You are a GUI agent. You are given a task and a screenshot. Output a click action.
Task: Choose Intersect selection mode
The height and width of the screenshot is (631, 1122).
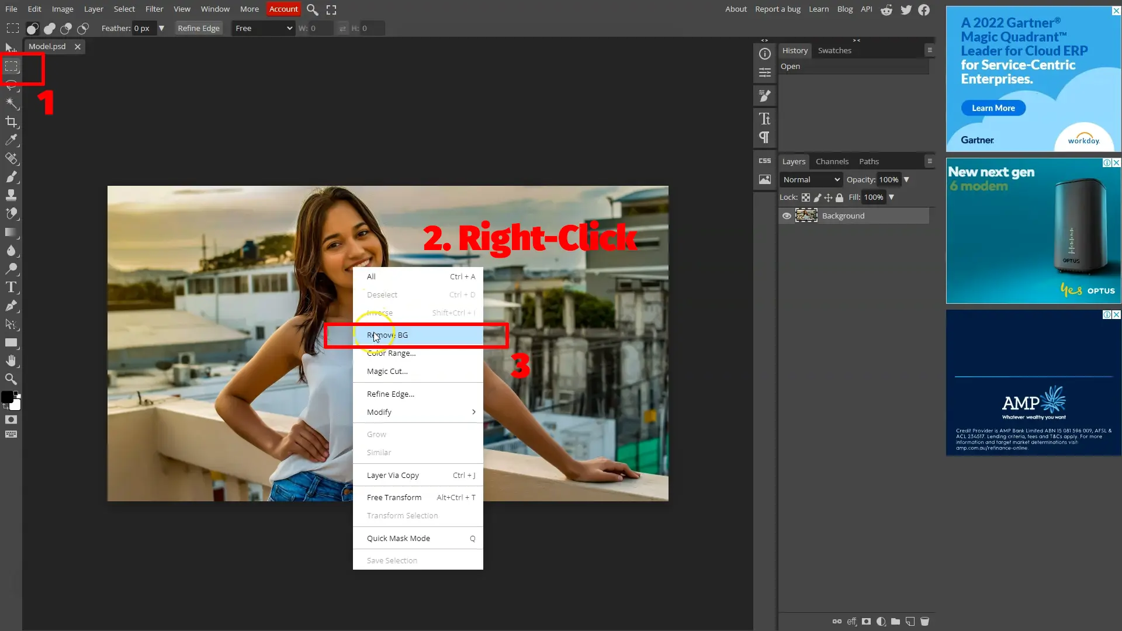[x=83, y=28]
